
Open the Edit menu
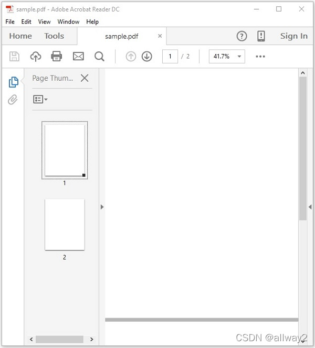pos(26,22)
